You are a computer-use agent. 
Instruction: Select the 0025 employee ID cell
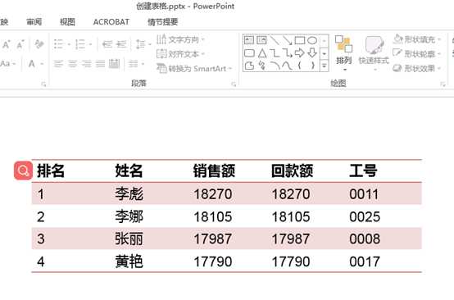click(364, 216)
